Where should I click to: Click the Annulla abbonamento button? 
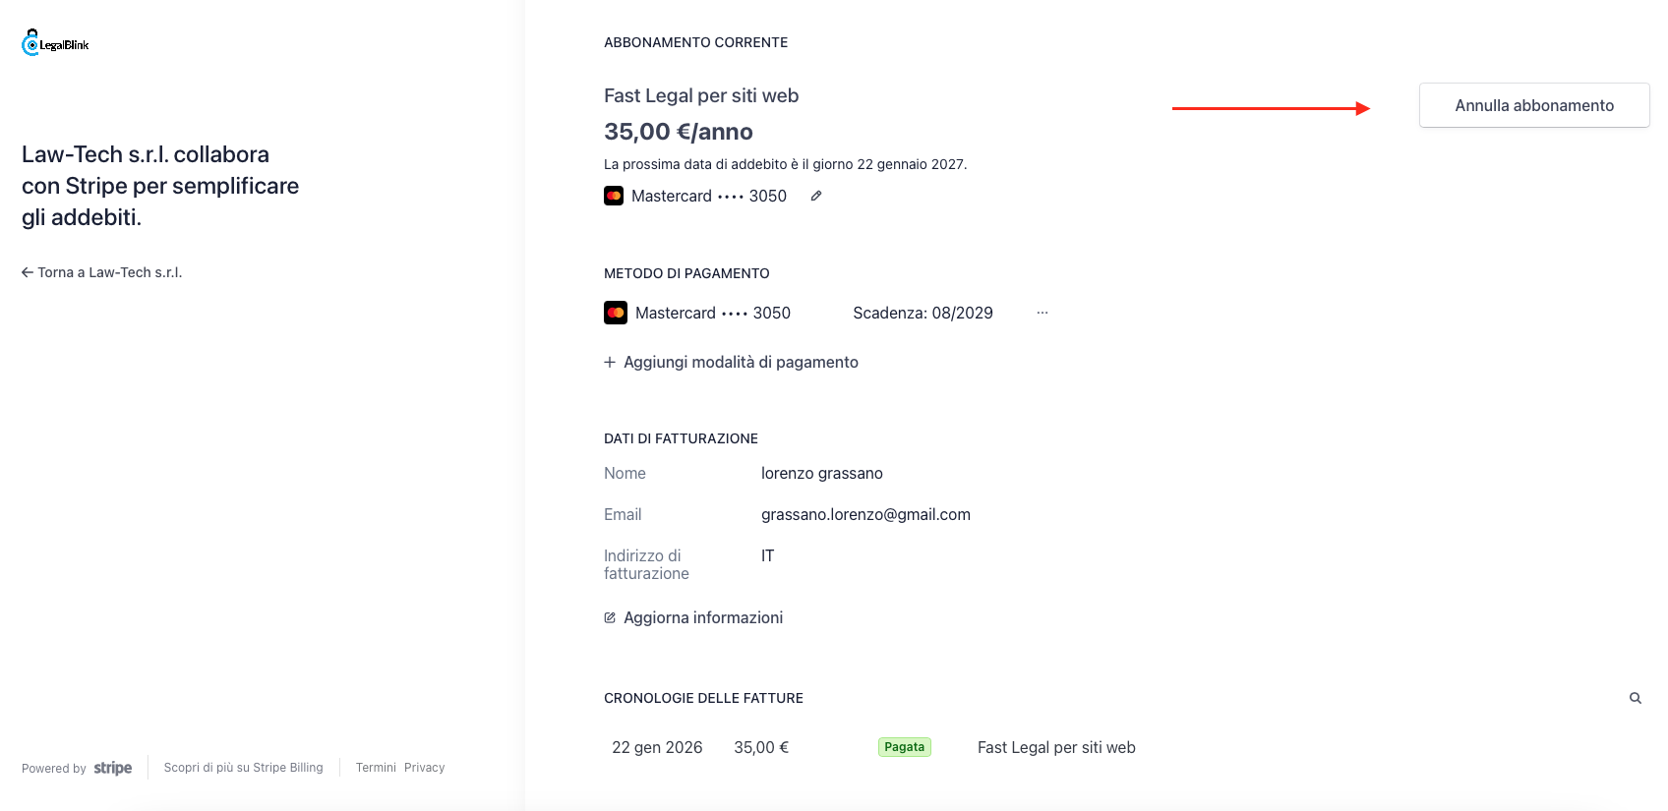tap(1534, 105)
